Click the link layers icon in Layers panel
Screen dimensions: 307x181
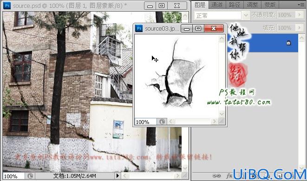click(x=216, y=176)
